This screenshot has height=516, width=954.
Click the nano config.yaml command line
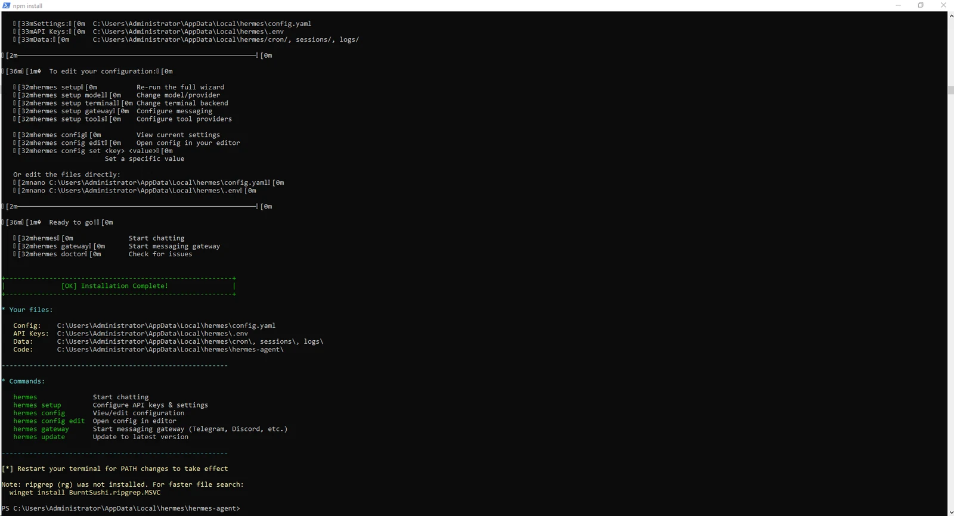pyautogui.click(x=148, y=183)
